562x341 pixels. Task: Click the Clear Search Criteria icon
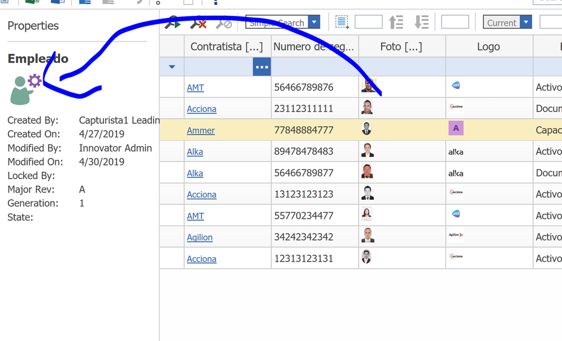pos(198,23)
